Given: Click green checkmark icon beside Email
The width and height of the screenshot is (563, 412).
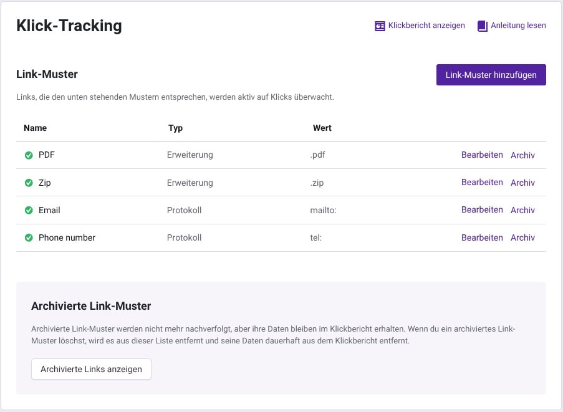Looking at the screenshot, I should coord(29,210).
